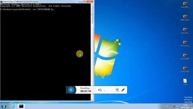This screenshot has height=109, width=193.
Task: Show hidden tray icons arrow
Action: coord(164,106)
